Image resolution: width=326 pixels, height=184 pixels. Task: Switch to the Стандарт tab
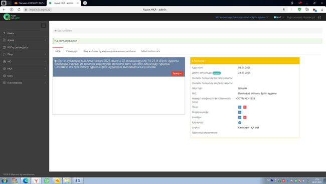click(x=72, y=51)
